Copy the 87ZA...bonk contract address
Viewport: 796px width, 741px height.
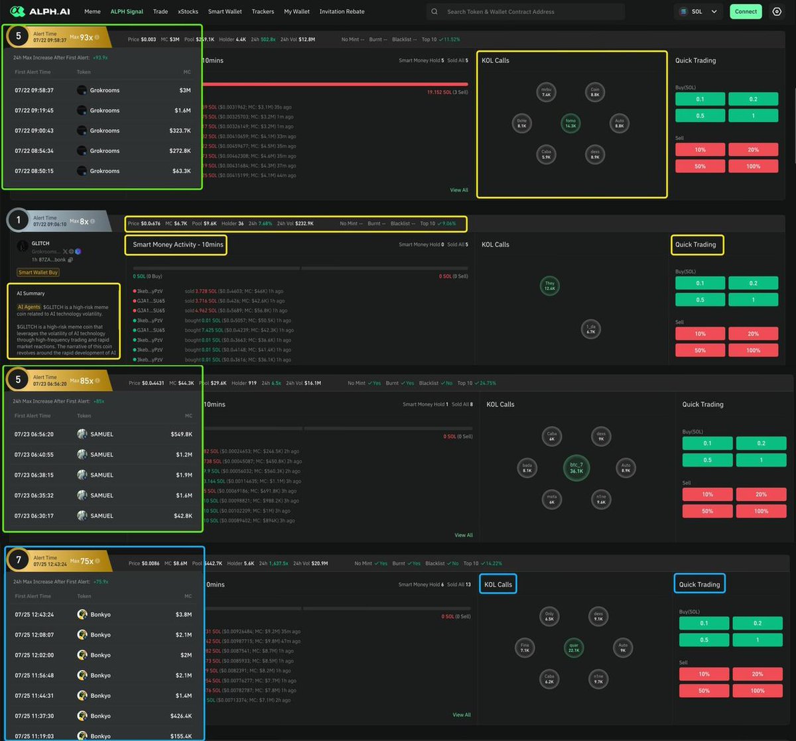[70, 260]
